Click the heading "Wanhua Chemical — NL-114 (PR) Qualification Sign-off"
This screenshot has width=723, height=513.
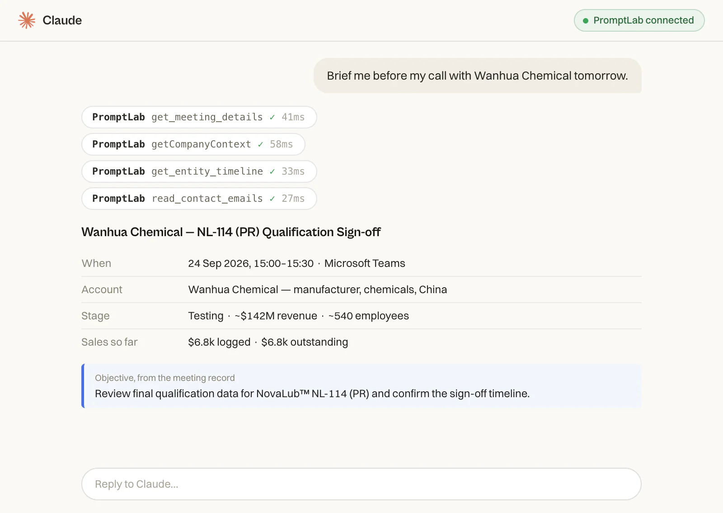click(231, 232)
